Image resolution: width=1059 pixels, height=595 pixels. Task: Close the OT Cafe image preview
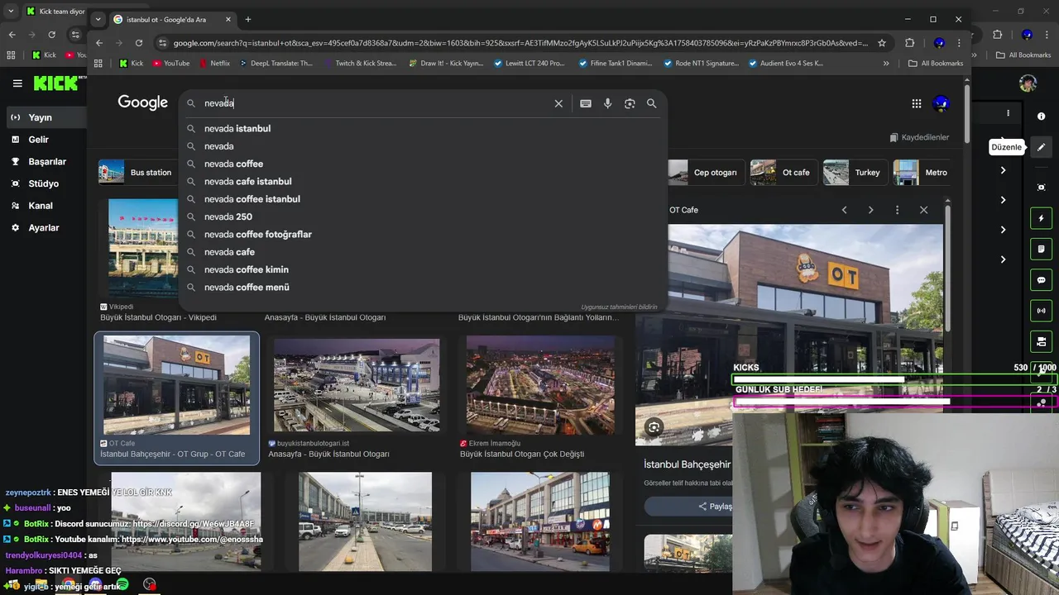coord(924,210)
